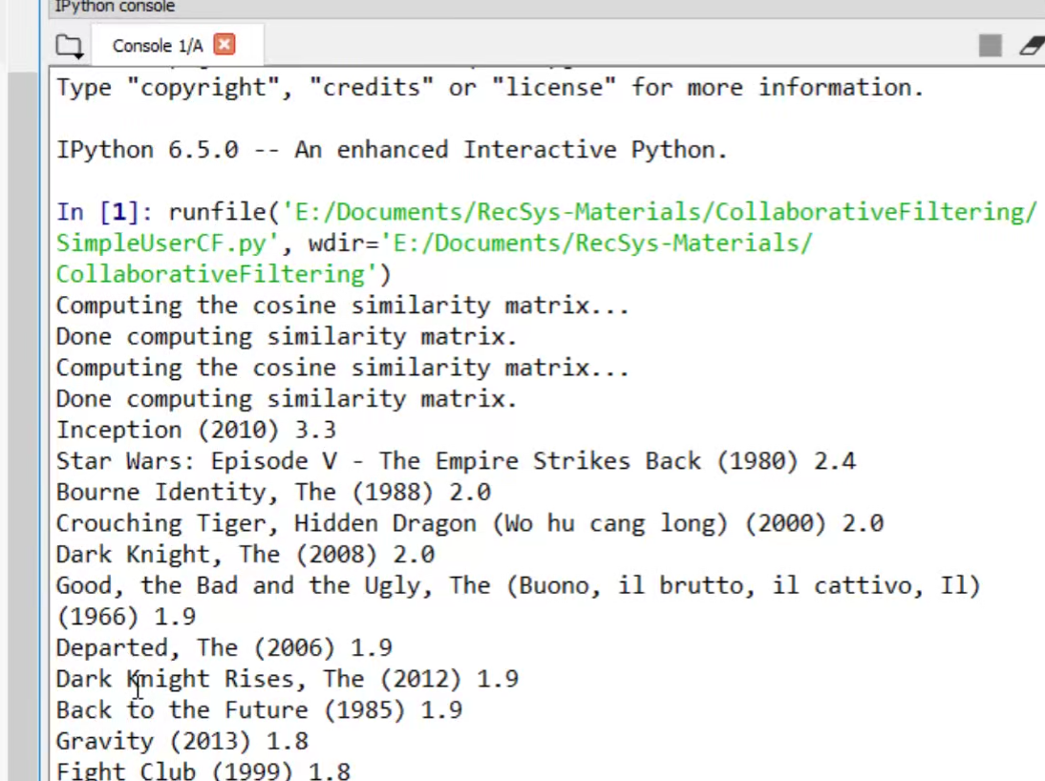This screenshot has height=781, width=1045.
Task: Click the Back to the Future line
Action: 258,709
